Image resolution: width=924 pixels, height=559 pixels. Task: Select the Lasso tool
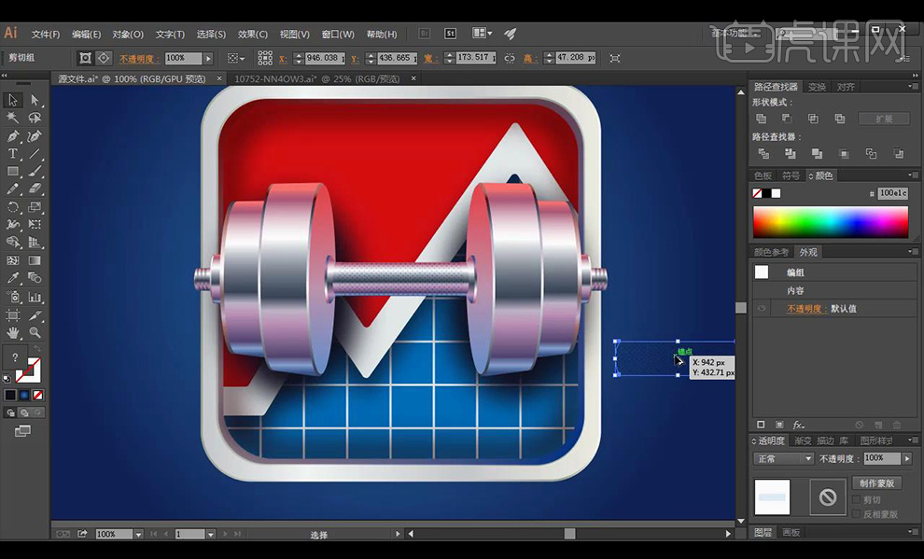point(35,118)
